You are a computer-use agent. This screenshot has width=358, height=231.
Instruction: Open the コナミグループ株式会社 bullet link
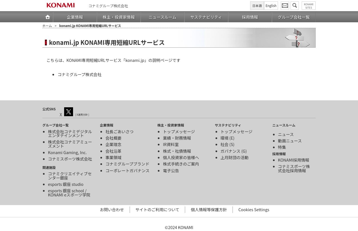79,74
